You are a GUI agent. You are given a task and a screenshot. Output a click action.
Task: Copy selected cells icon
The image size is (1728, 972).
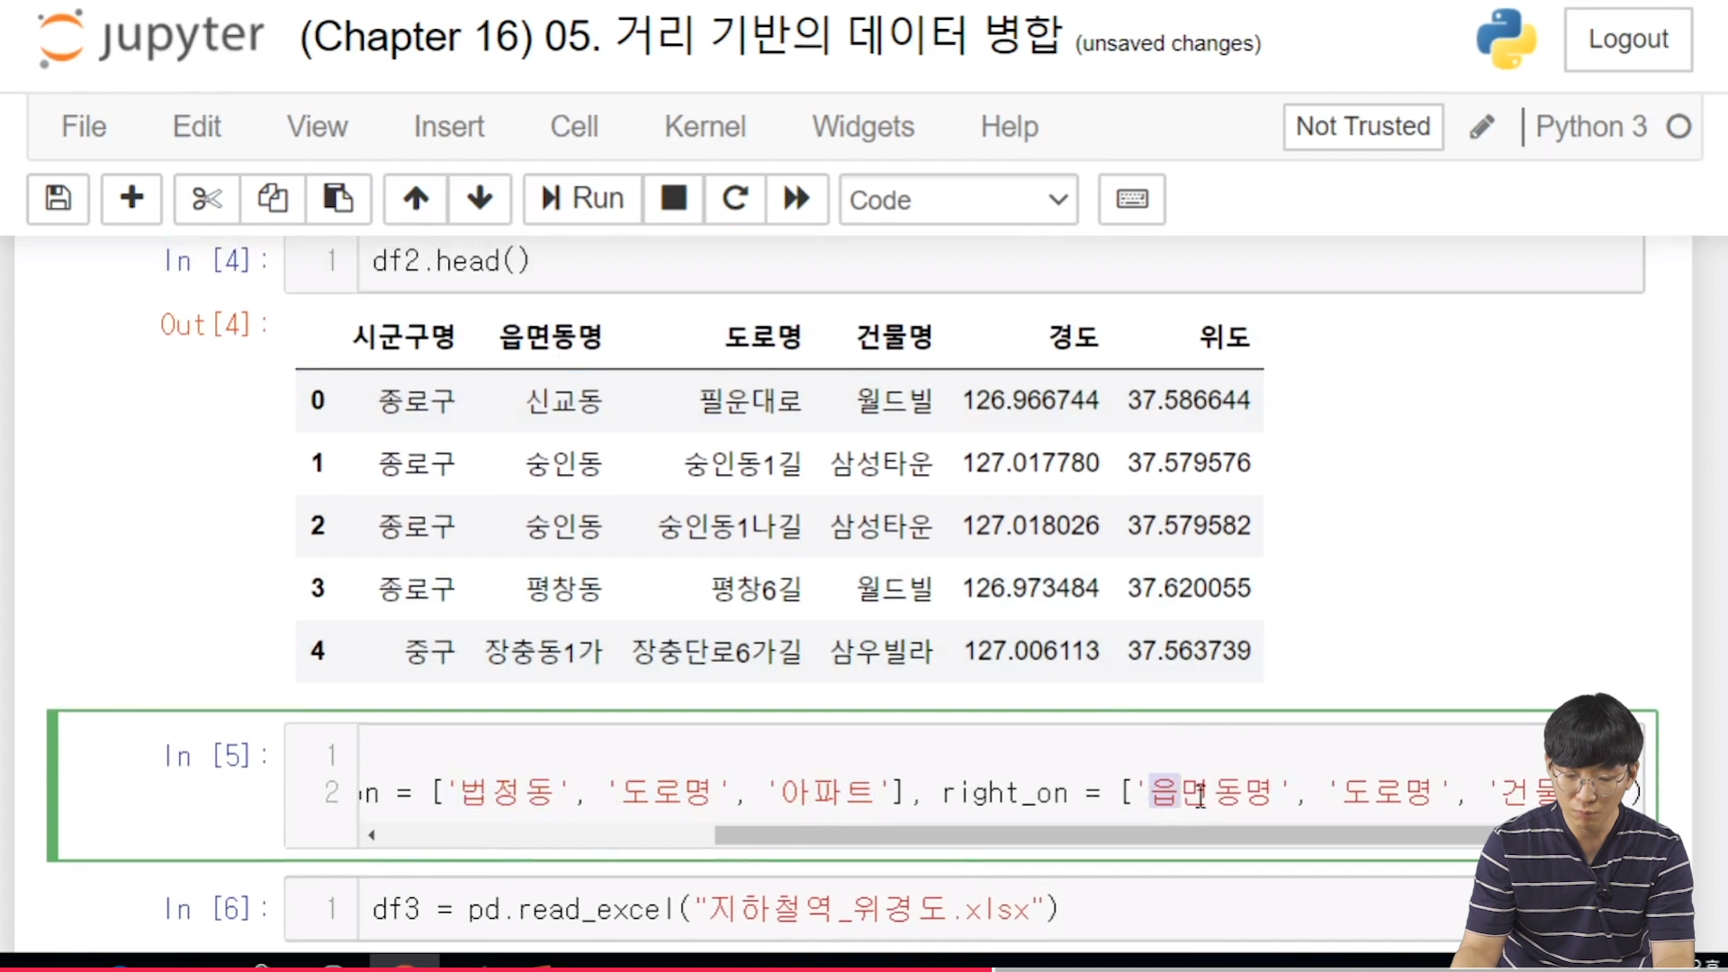click(273, 198)
